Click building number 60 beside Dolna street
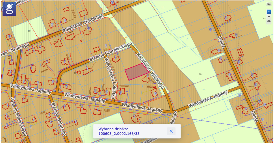The image size is (274, 143). [230, 74]
